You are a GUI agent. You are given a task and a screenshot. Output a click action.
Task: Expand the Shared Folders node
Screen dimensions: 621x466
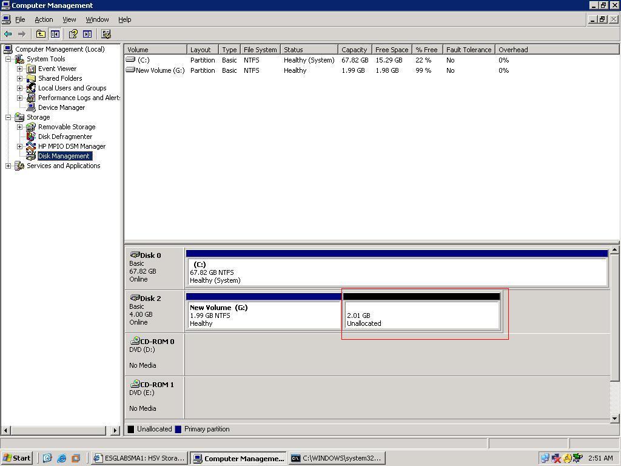click(x=19, y=78)
